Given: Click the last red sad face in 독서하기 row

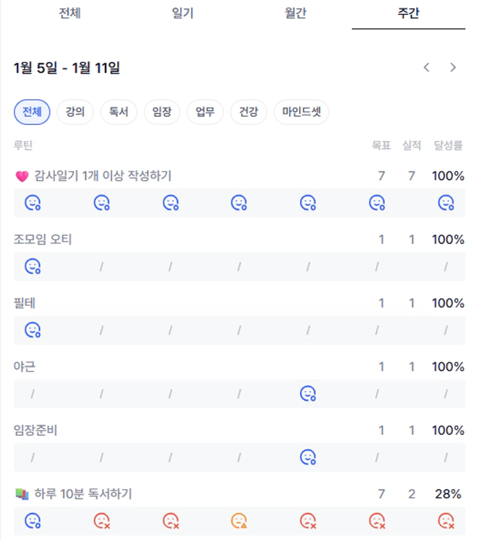Looking at the screenshot, I should 446,521.
